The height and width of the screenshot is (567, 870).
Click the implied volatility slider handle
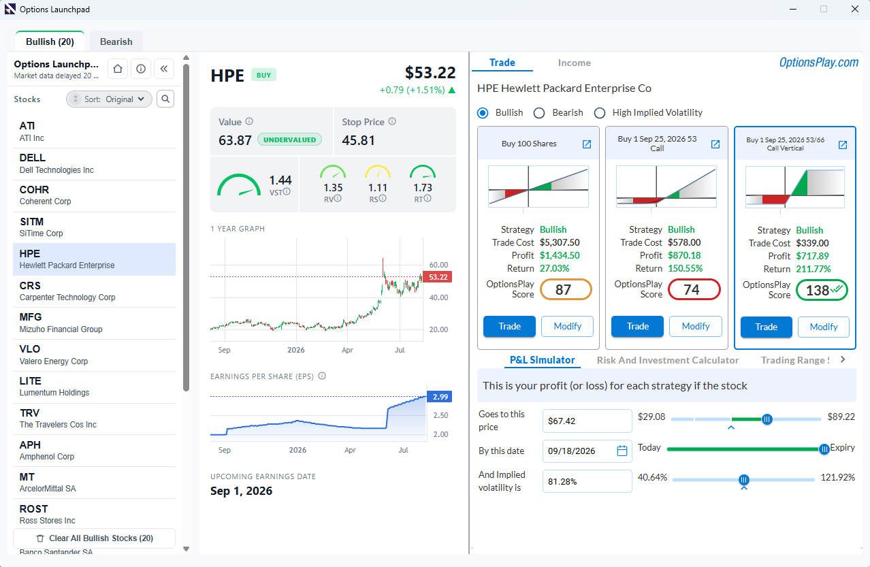pos(744,480)
